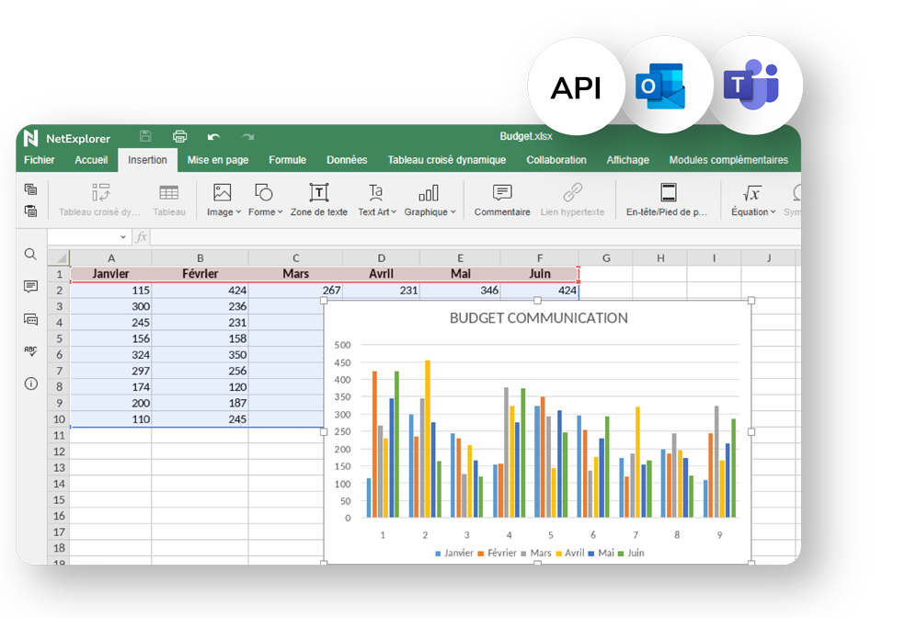The image size is (905, 618).
Task: Open the Équation dropdown
Action: point(753,200)
